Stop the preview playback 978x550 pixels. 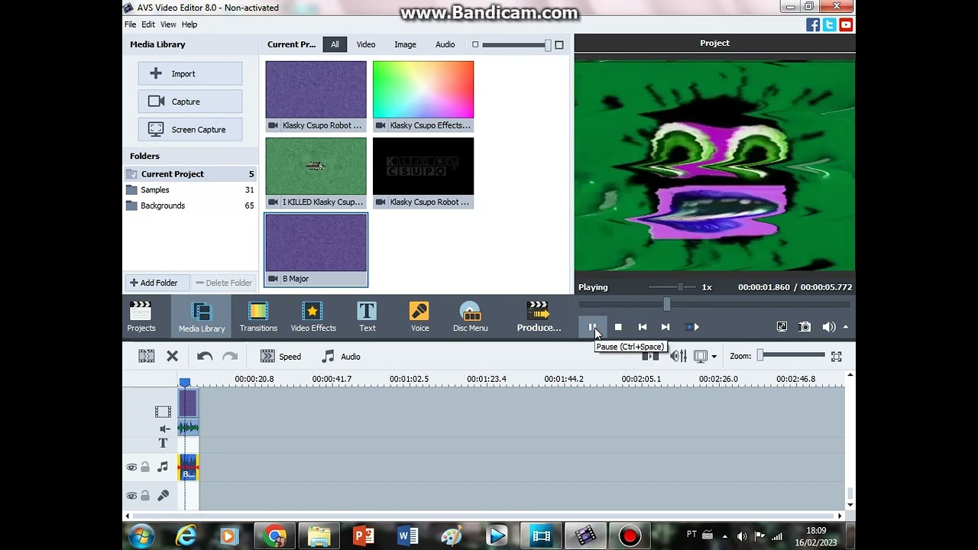618,327
